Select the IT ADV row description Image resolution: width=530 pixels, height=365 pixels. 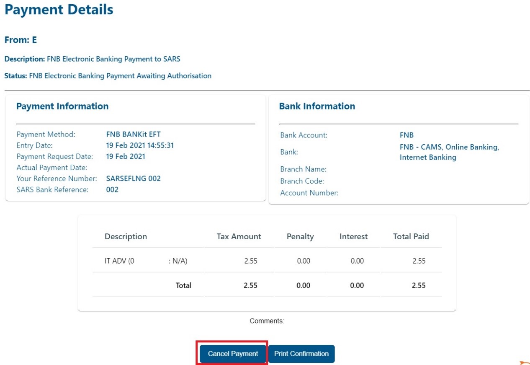(x=119, y=261)
